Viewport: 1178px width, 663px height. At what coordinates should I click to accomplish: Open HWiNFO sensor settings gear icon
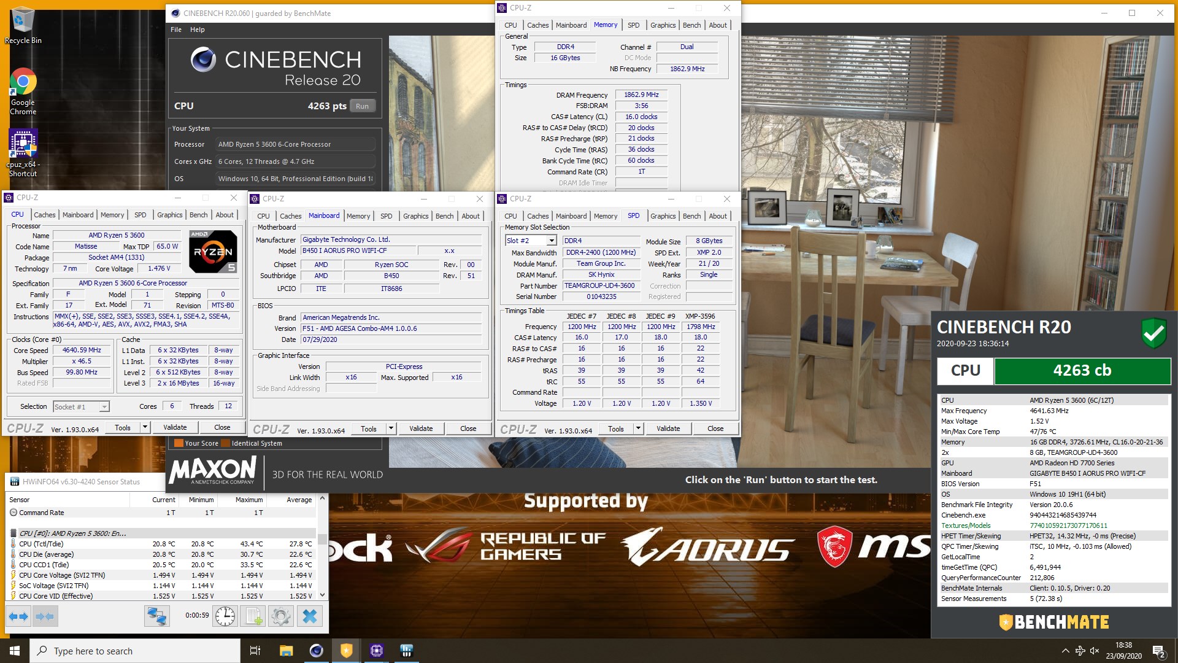[281, 616]
